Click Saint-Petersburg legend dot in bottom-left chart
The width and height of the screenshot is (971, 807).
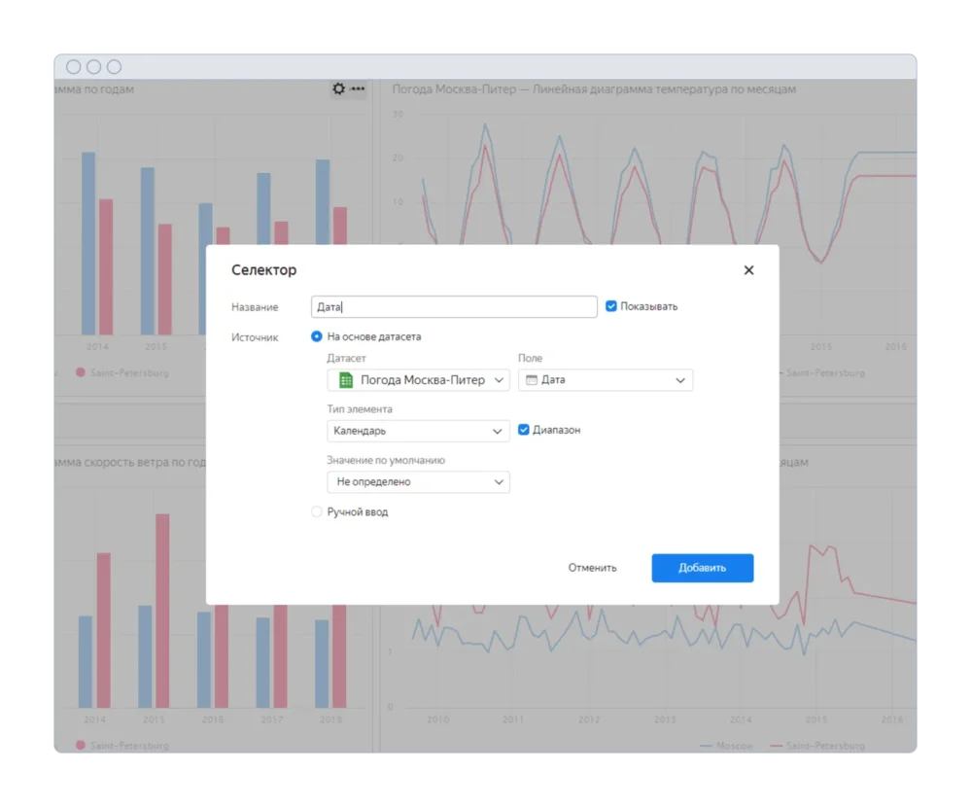(81, 745)
